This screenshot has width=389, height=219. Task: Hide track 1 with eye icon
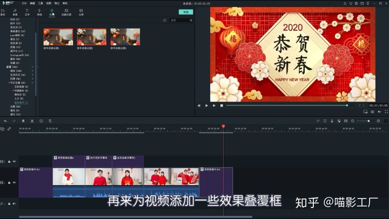pos(14,183)
